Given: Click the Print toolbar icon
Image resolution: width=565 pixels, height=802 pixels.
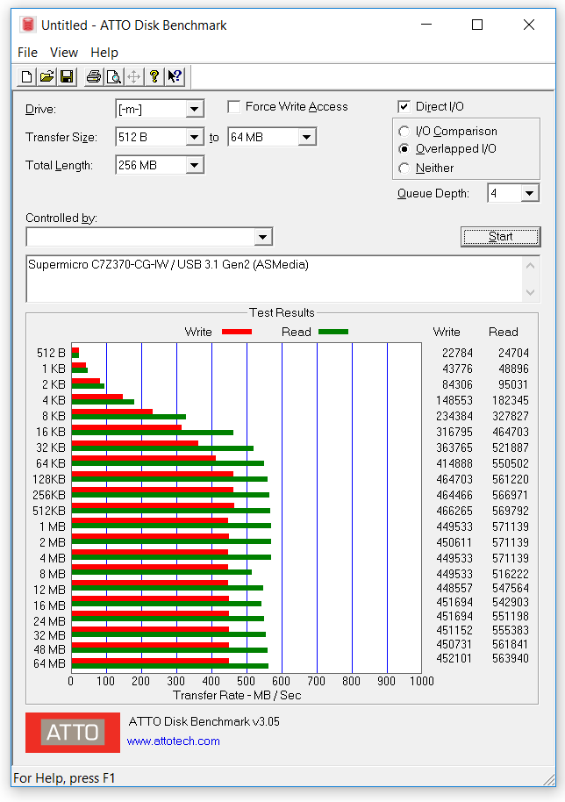Looking at the screenshot, I should 93,76.
